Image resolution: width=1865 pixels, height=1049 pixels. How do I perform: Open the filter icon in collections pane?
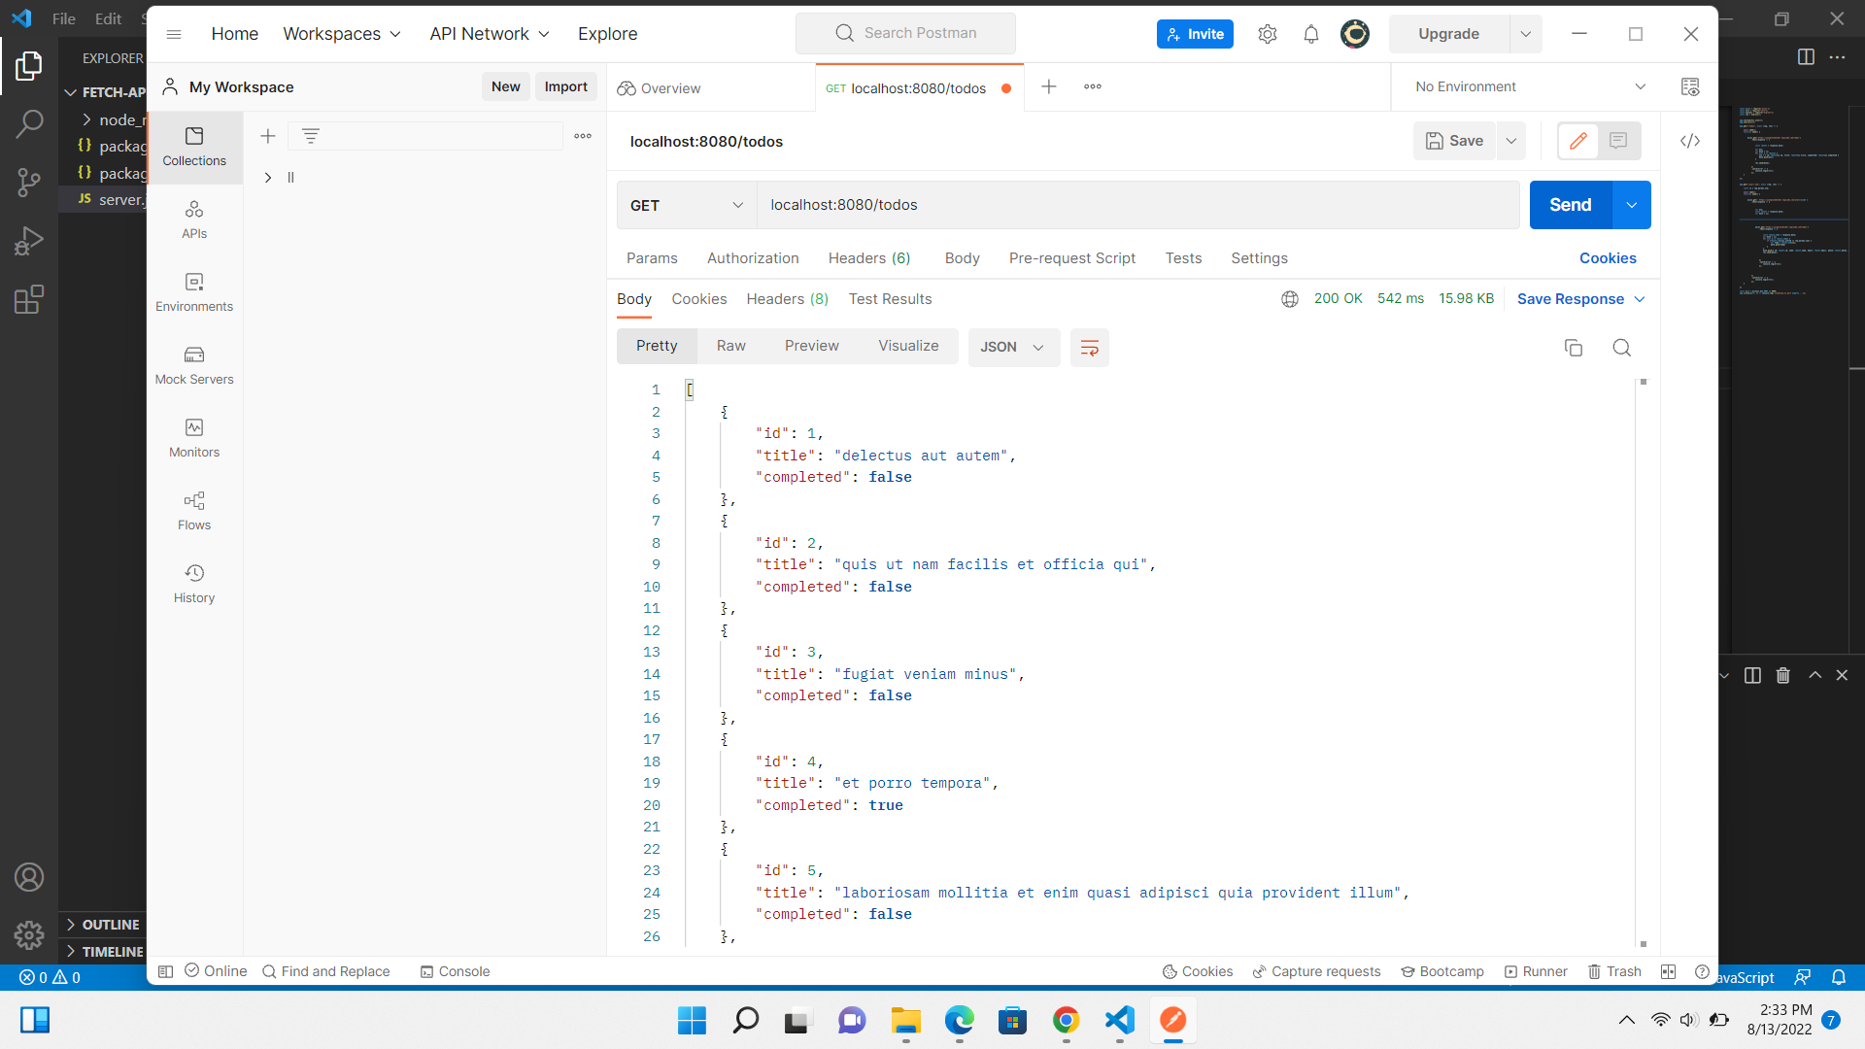tap(311, 136)
